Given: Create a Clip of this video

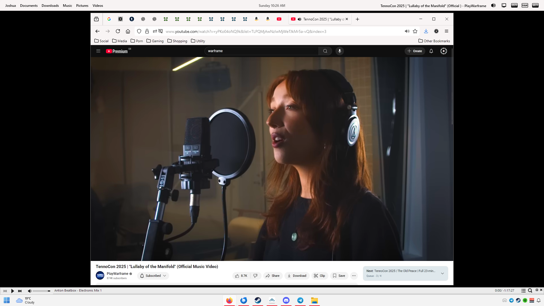Looking at the screenshot, I should point(320,276).
